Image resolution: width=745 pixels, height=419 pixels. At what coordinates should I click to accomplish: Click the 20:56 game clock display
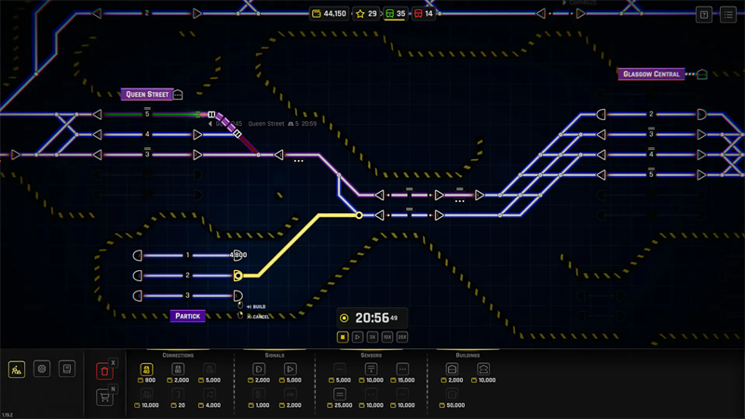click(372, 318)
